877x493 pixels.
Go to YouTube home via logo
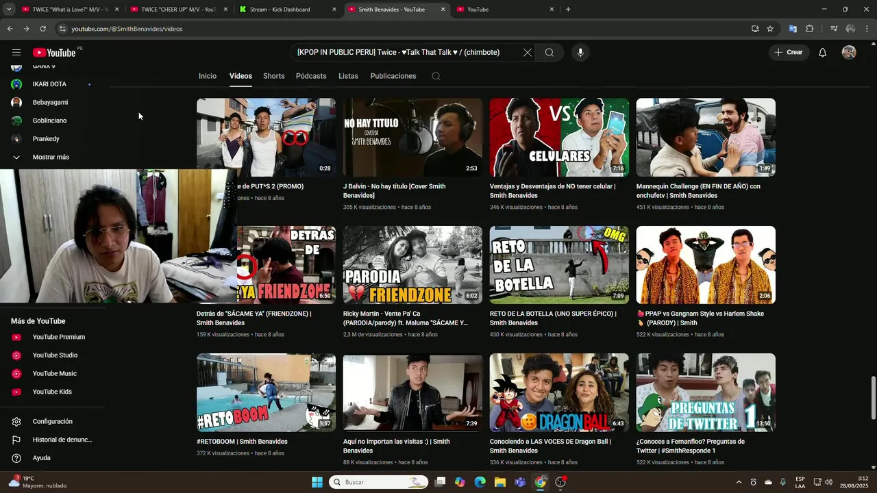point(54,53)
